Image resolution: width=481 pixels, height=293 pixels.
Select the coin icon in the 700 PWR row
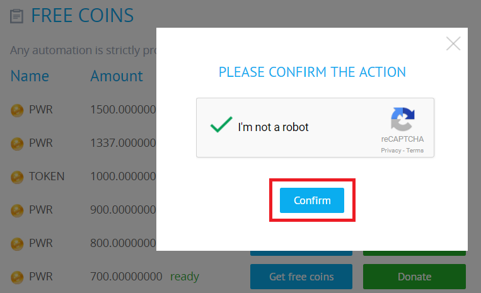pos(18,277)
